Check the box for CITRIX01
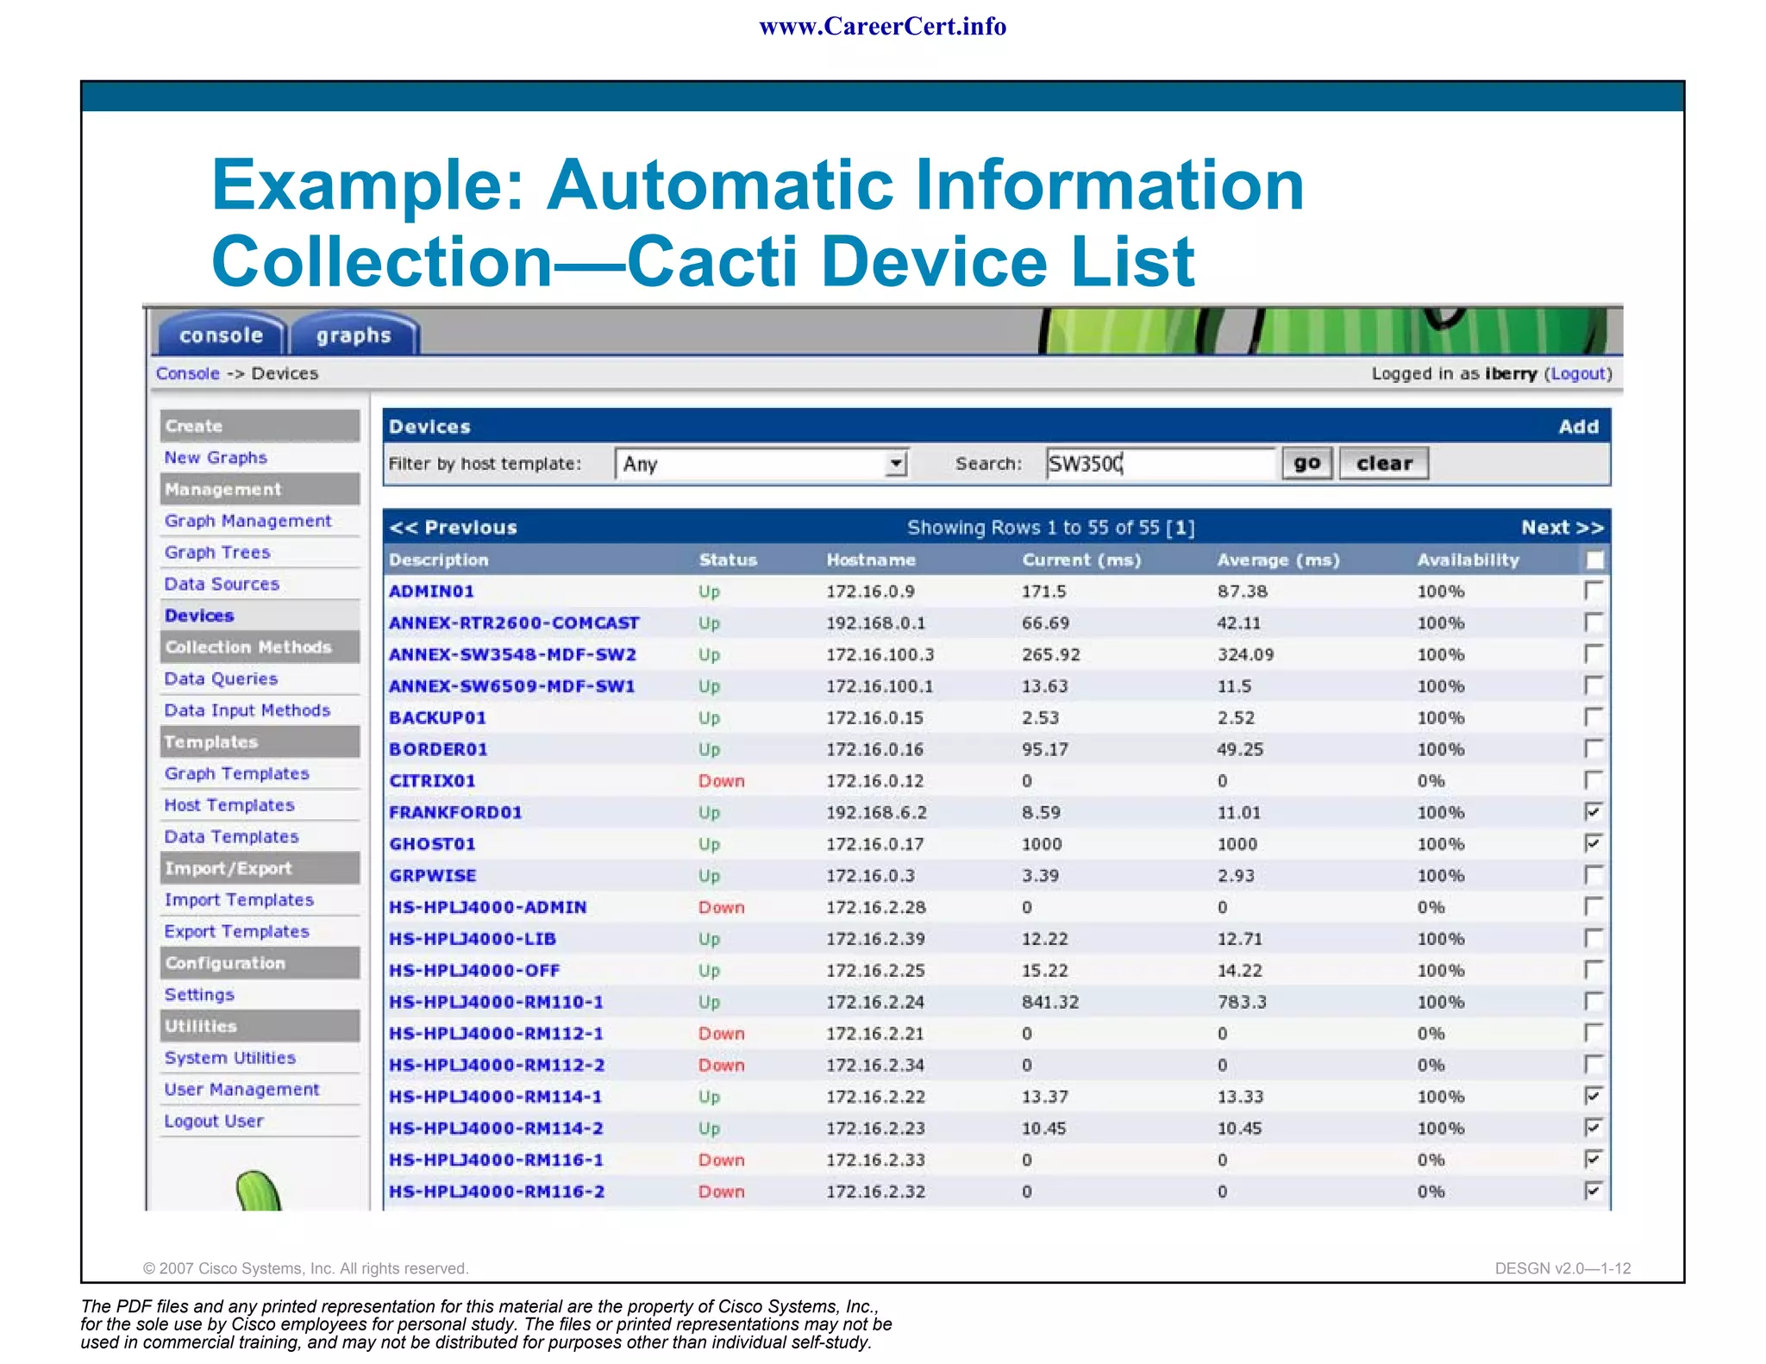Viewport: 1766px width, 1364px height. tap(1594, 780)
